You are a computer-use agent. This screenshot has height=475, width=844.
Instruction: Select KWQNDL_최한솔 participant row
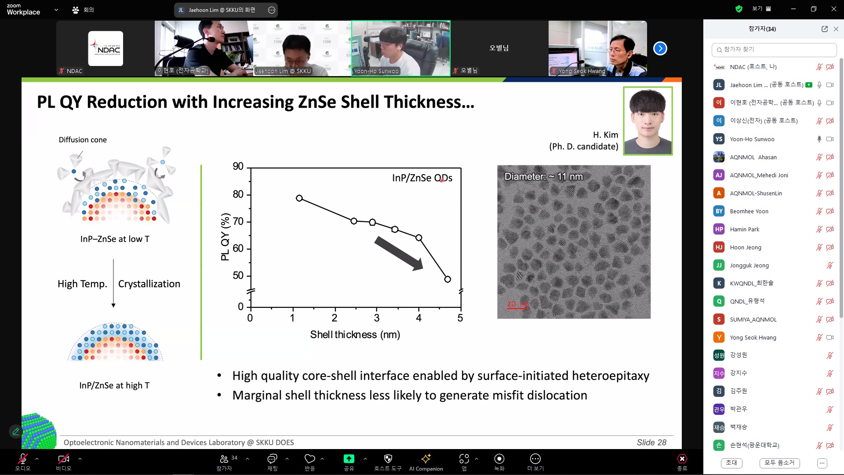point(774,283)
